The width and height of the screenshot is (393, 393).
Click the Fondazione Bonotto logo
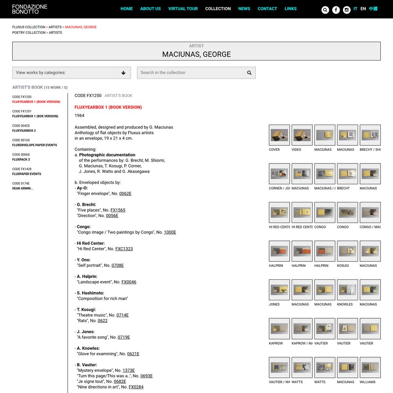[x=29, y=9]
